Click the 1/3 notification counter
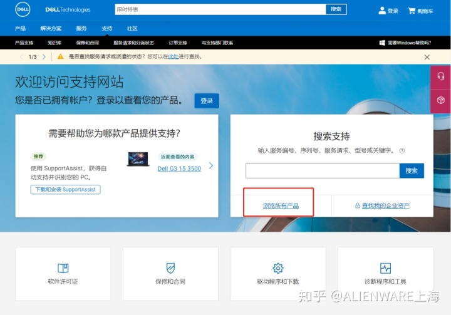The height and width of the screenshot is (315, 451). point(33,56)
